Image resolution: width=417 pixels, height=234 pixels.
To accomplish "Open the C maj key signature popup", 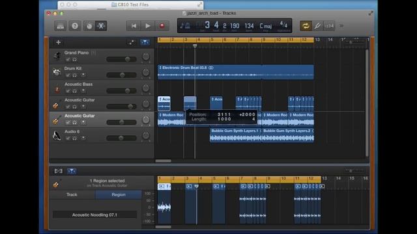I will click(x=266, y=26).
